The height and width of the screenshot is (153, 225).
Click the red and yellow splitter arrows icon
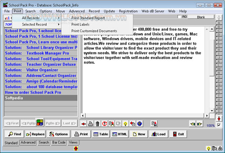[76, 148]
